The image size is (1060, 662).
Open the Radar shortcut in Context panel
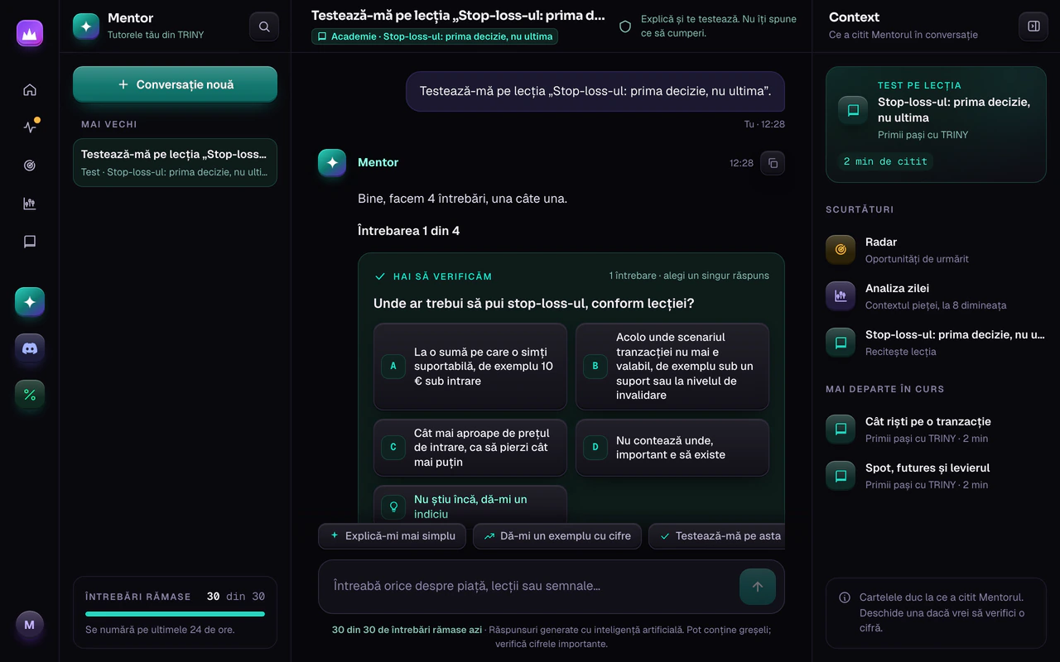[x=936, y=250]
